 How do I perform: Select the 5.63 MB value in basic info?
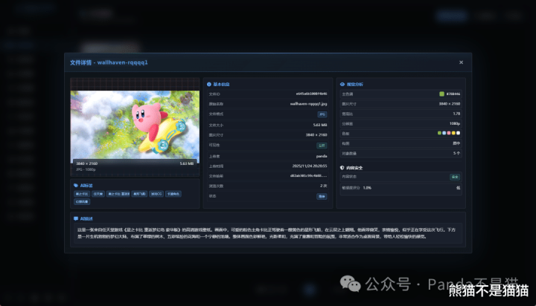[320, 125]
